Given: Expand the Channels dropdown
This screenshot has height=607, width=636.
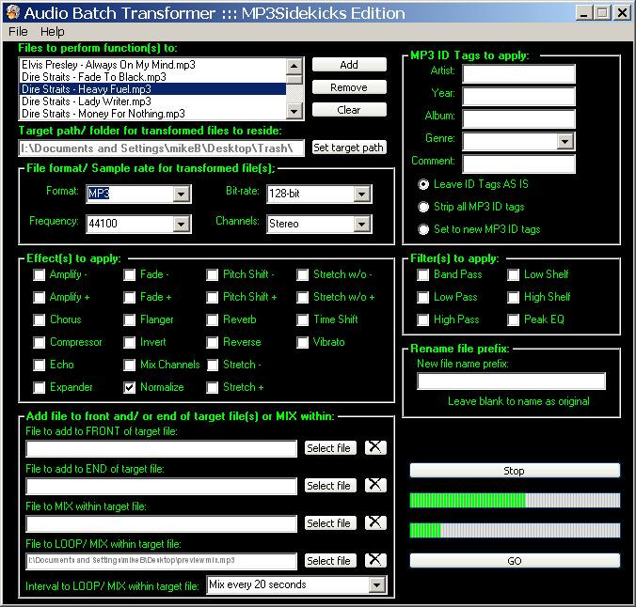Looking at the screenshot, I should pos(362,224).
